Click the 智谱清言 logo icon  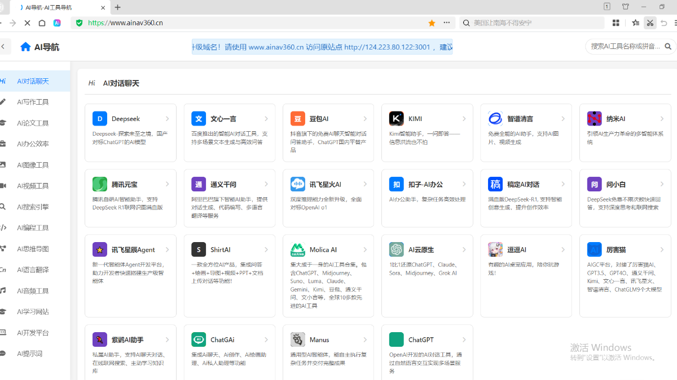pyautogui.click(x=495, y=118)
